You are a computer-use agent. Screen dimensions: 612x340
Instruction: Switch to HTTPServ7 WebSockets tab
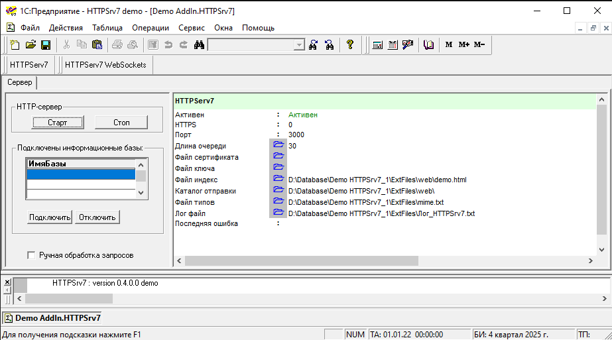coord(105,64)
